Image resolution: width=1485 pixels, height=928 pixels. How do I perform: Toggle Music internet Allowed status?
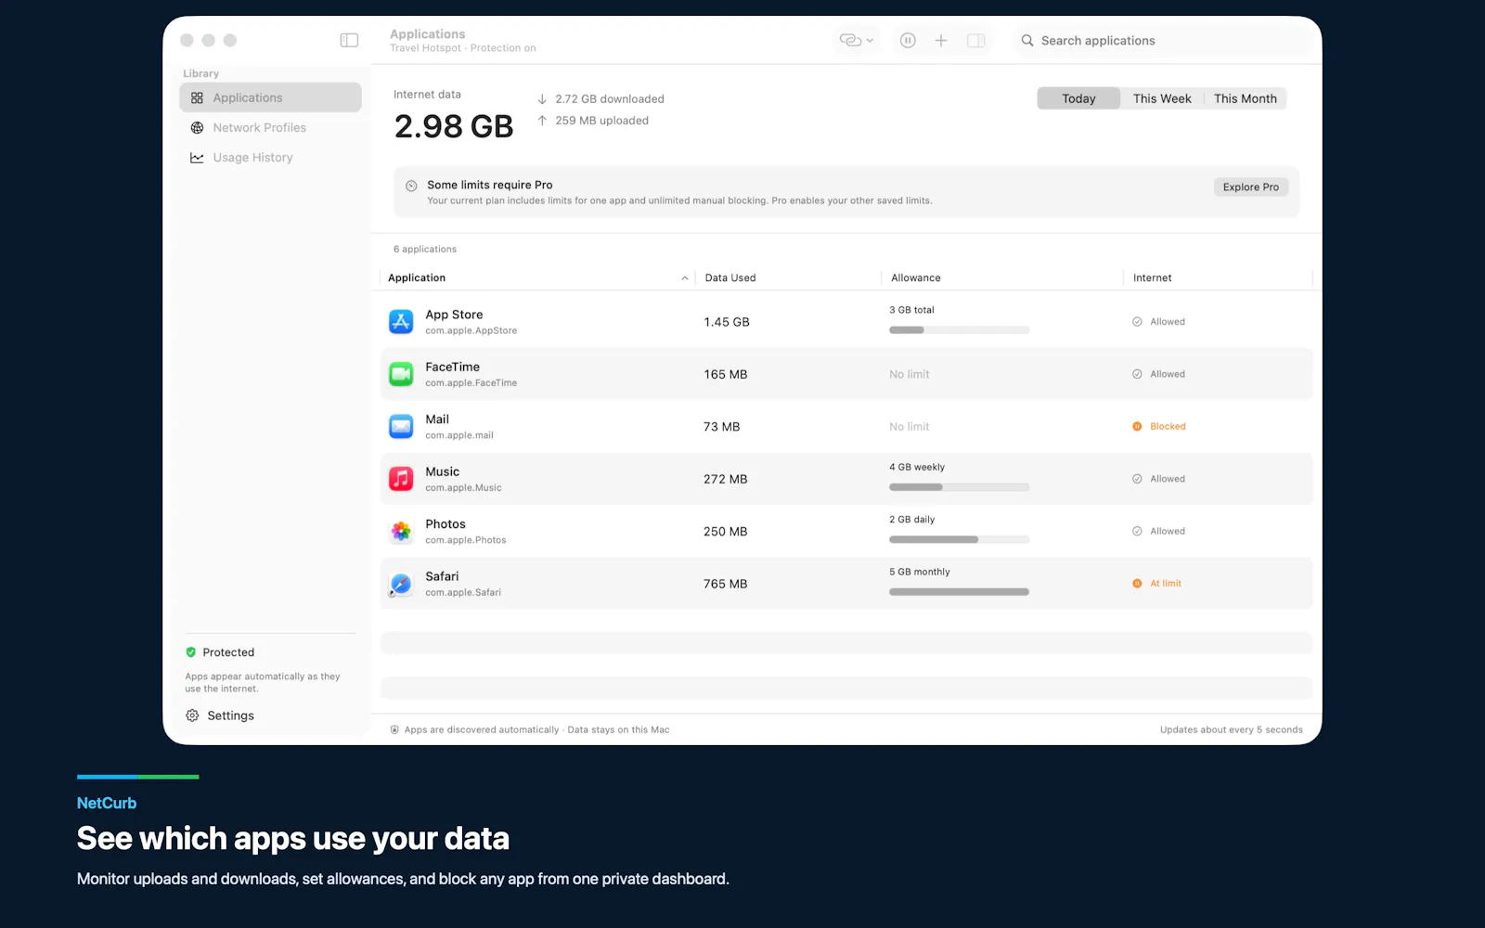pos(1158,479)
